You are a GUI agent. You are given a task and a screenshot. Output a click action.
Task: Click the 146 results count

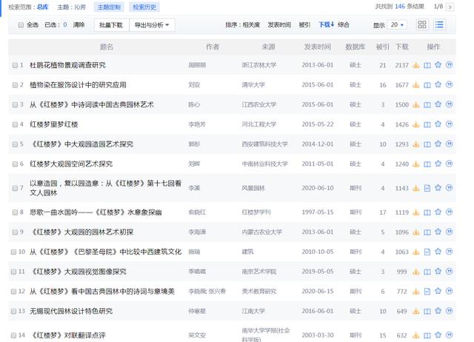tap(400, 7)
